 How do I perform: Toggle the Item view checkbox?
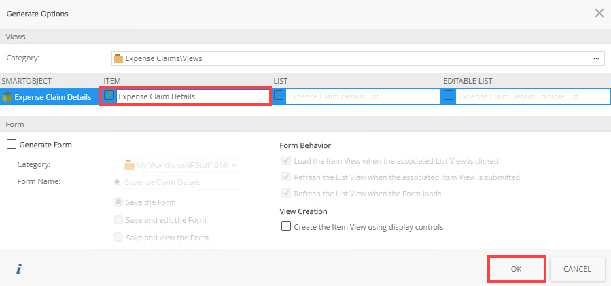tap(109, 96)
